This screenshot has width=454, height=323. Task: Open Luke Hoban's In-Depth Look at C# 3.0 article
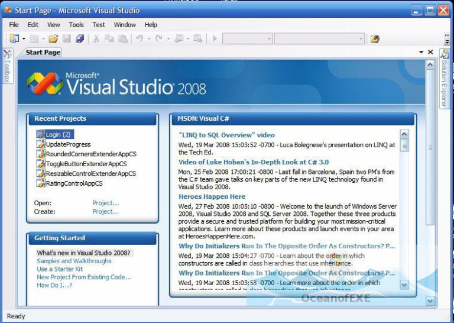pyautogui.click(x=254, y=162)
